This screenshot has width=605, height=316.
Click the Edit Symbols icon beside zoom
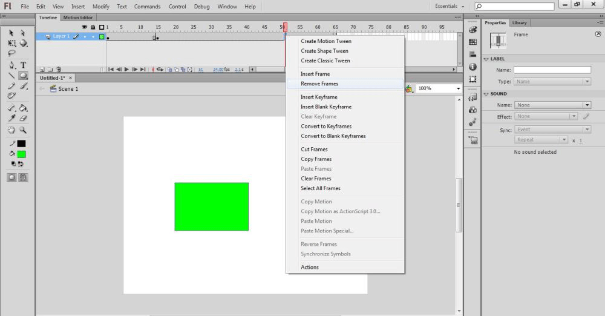pos(408,89)
